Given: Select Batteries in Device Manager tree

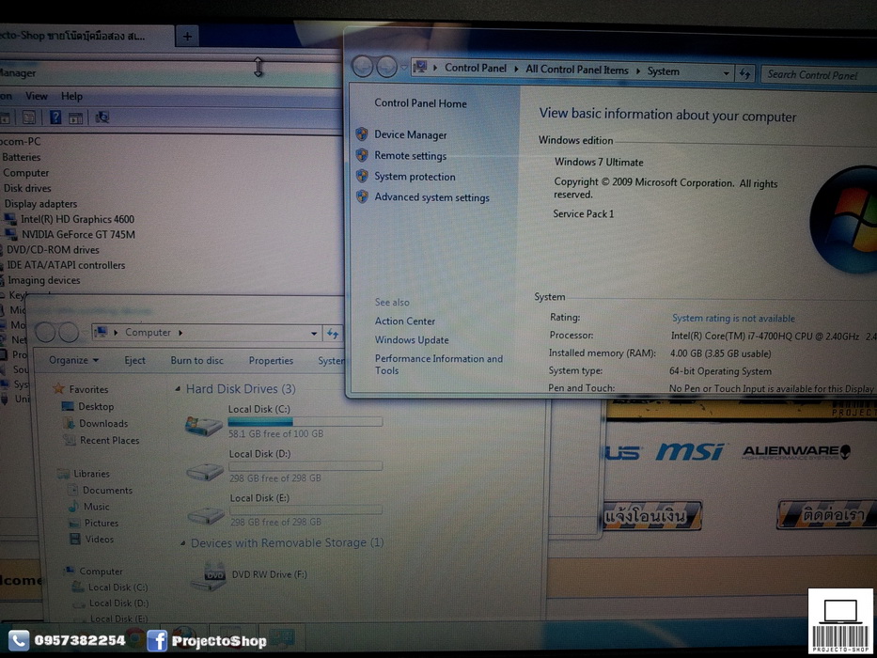Looking at the screenshot, I should click(22, 157).
